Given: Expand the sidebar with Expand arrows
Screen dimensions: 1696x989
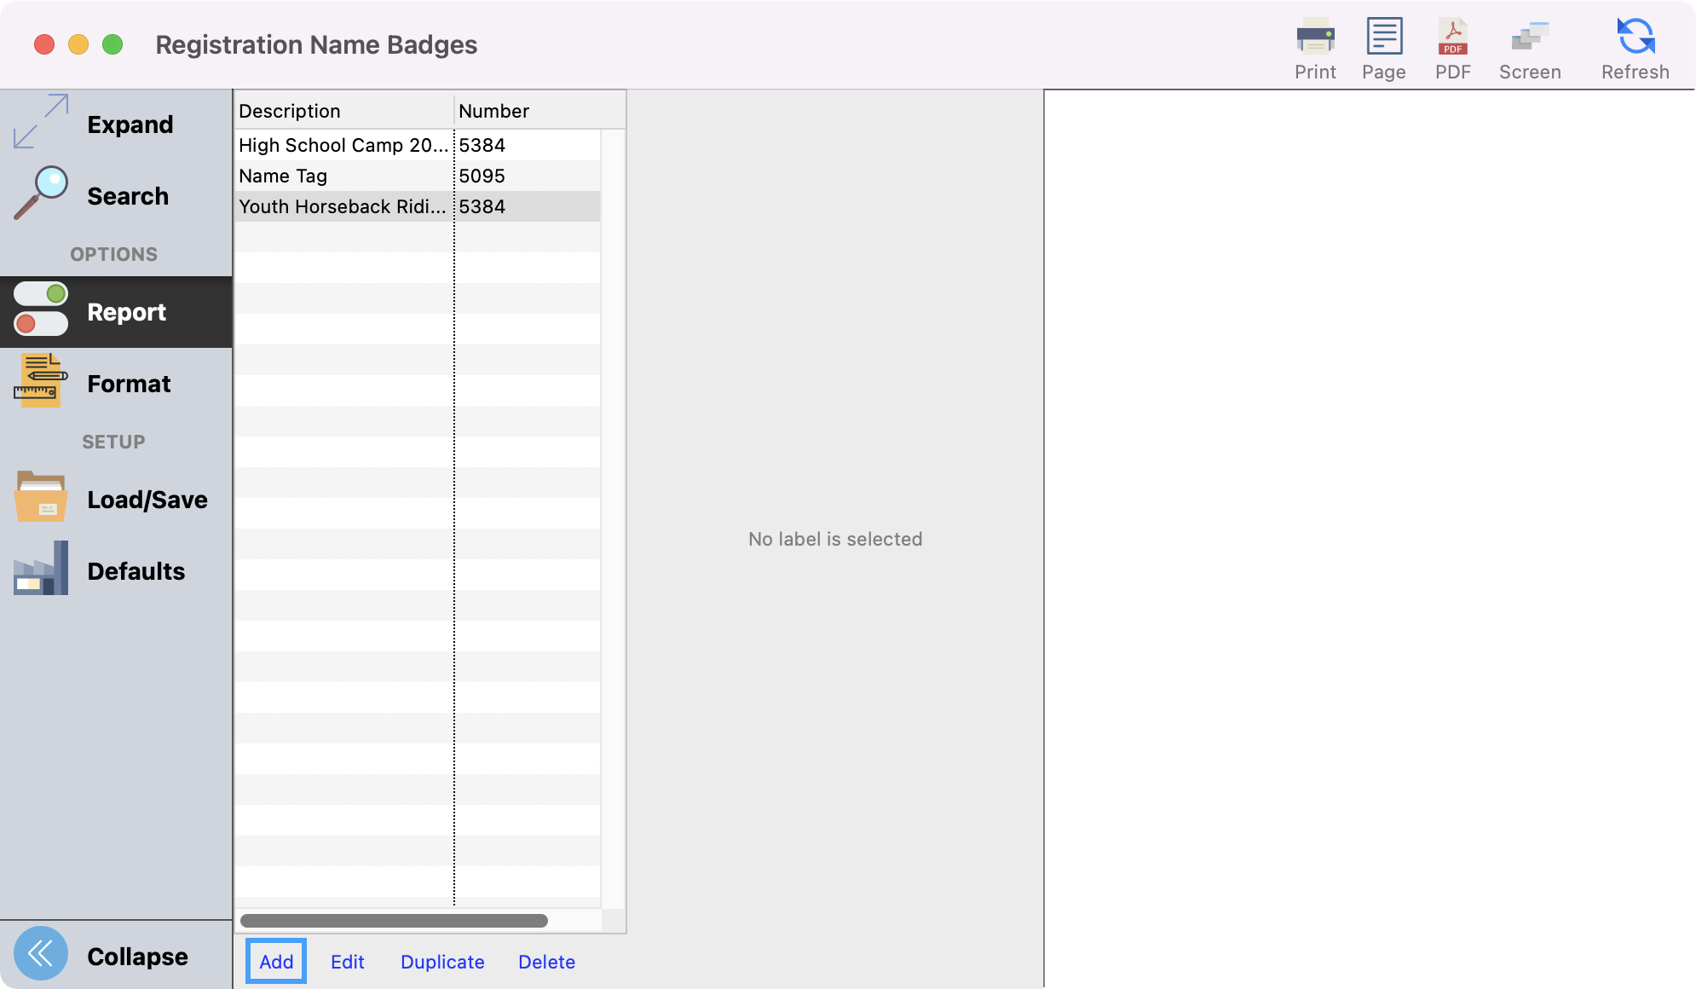Looking at the screenshot, I should tap(41, 122).
